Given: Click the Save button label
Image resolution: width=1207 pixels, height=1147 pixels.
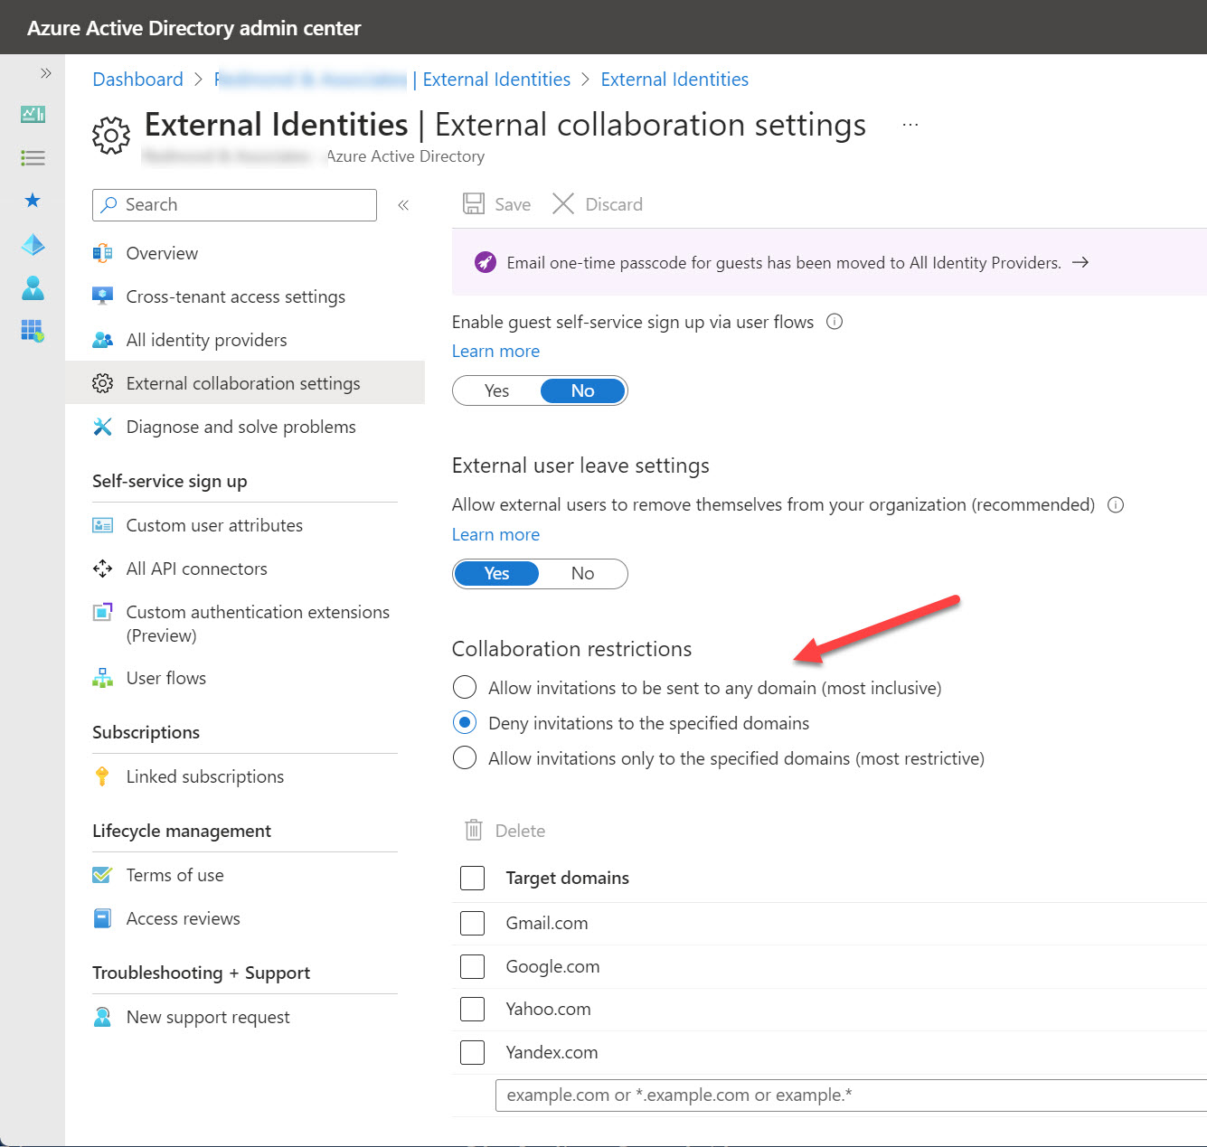Looking at the screenshot, I should pyautogui.click(x=513, y=204).
